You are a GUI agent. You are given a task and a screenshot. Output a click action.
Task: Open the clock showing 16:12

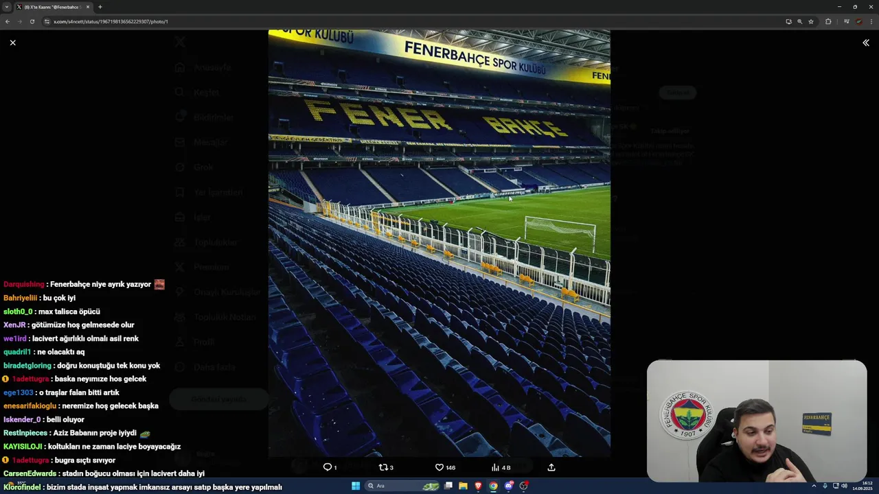pos(863,486)
